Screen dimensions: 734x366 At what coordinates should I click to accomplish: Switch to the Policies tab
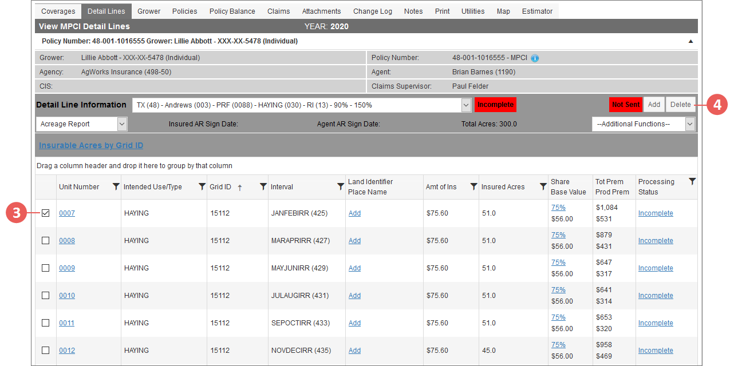185,11
